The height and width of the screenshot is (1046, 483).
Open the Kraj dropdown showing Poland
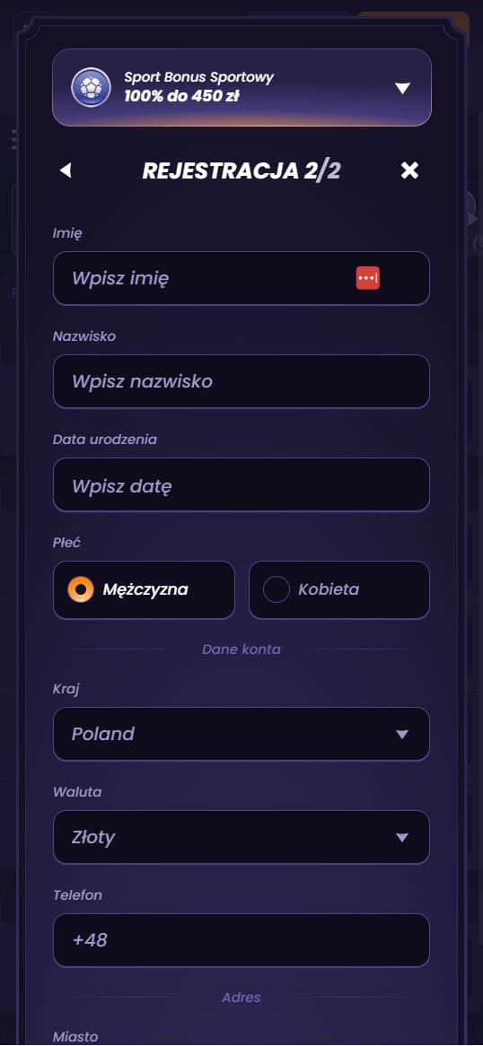(241, 734)
